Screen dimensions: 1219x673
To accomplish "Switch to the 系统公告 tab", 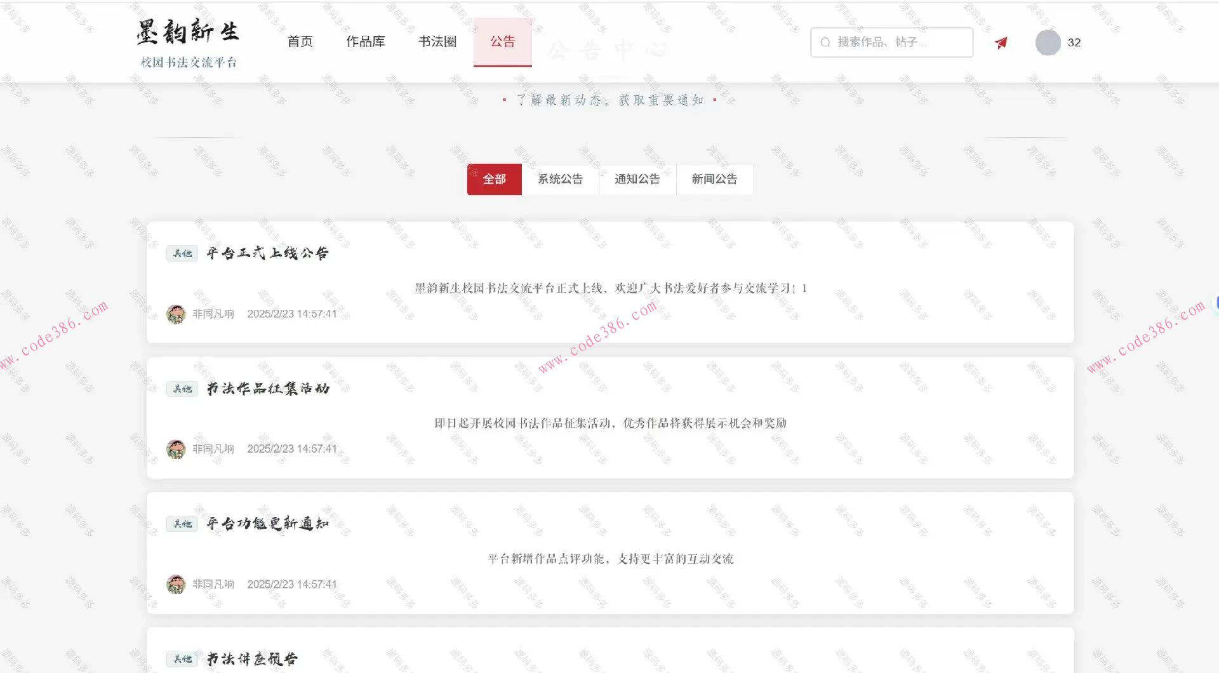I will pyautogui.click(x=560, y=179).
